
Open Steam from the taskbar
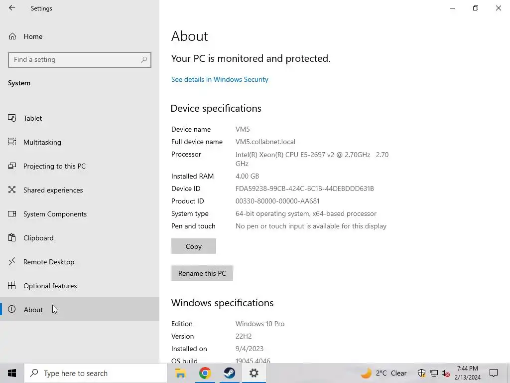pyautogui.click(x=229, y=373)
